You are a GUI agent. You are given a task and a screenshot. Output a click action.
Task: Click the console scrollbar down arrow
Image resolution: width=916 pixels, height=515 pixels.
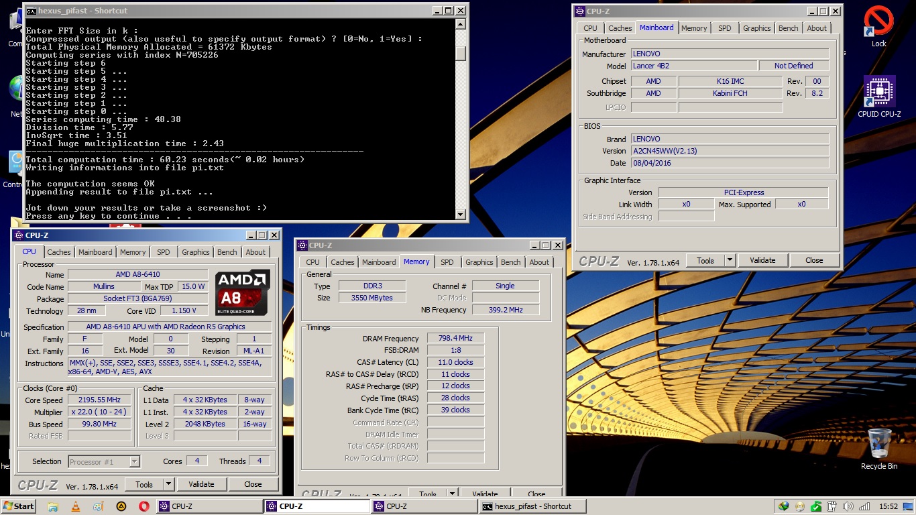point(460,215)
